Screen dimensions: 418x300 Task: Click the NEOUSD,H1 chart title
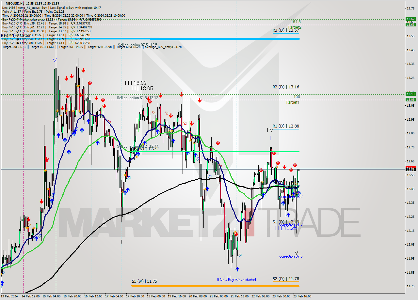pyautogui.click(x=14, y=3)
